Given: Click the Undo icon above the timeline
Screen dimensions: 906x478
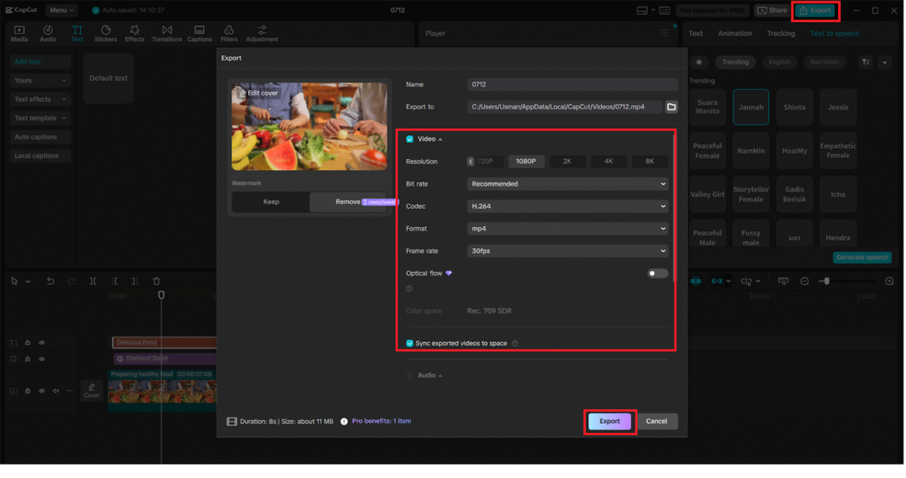Looking at the screenshot, I should coord(50,280).
